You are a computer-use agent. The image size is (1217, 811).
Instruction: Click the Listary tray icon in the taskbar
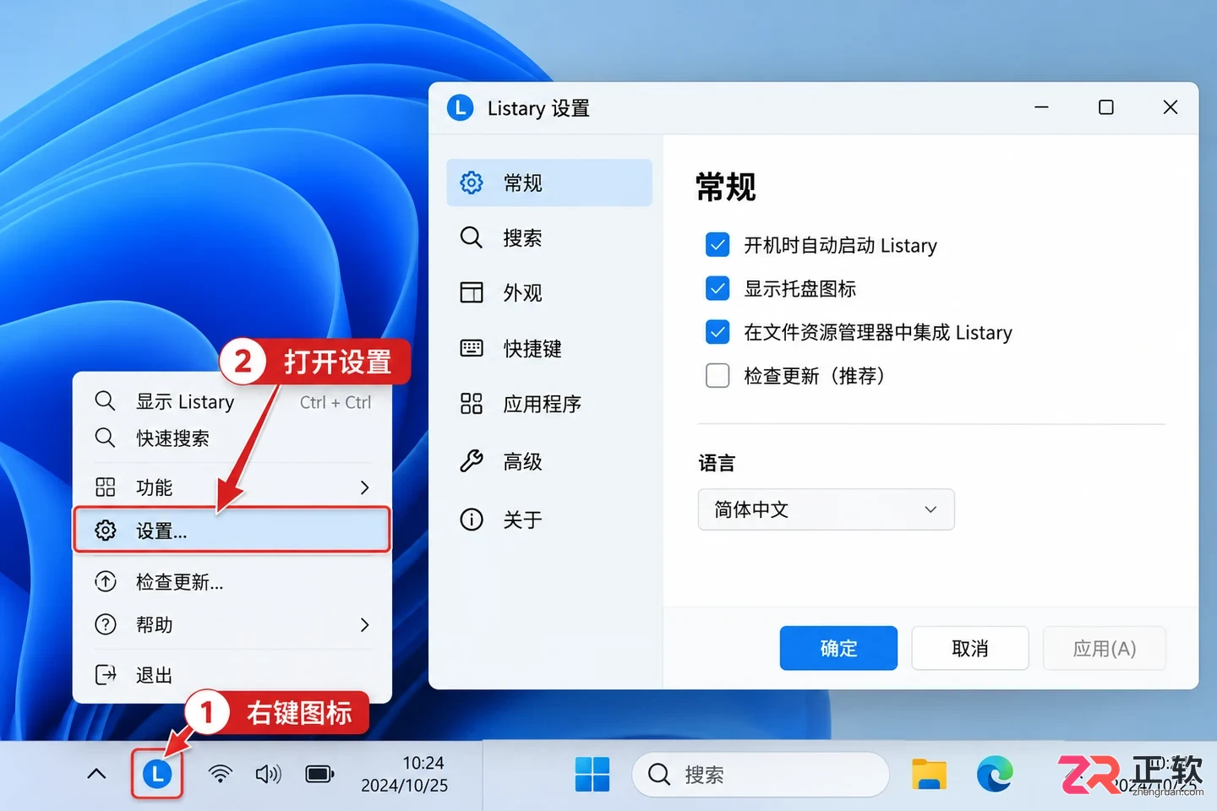(157, 774)
